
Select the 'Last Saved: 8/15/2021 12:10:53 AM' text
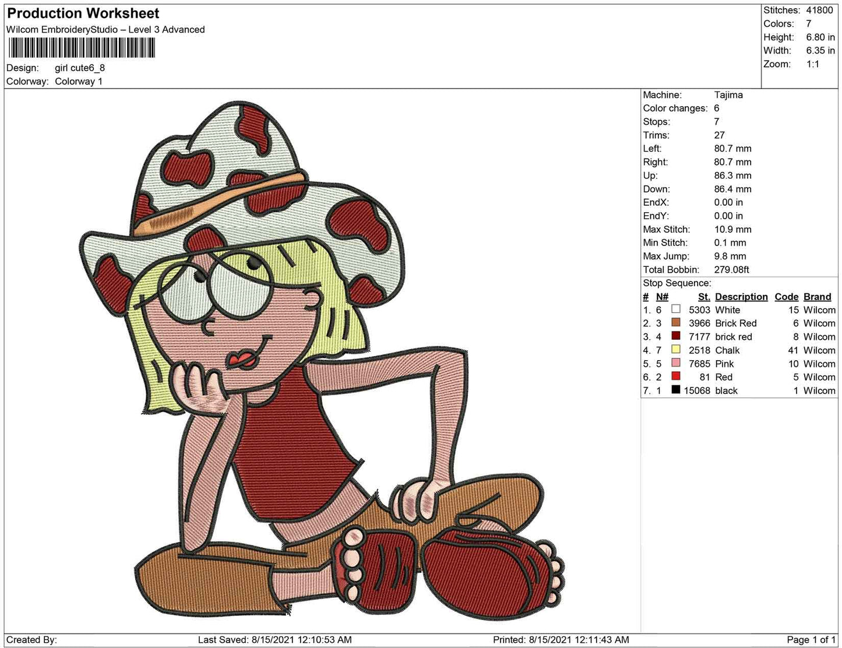[275, 639]
